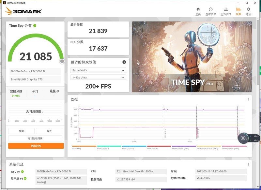This screenshot has width=261, height=190.
Task: Switch to the 结果 results tab
Action: (238, 10)
